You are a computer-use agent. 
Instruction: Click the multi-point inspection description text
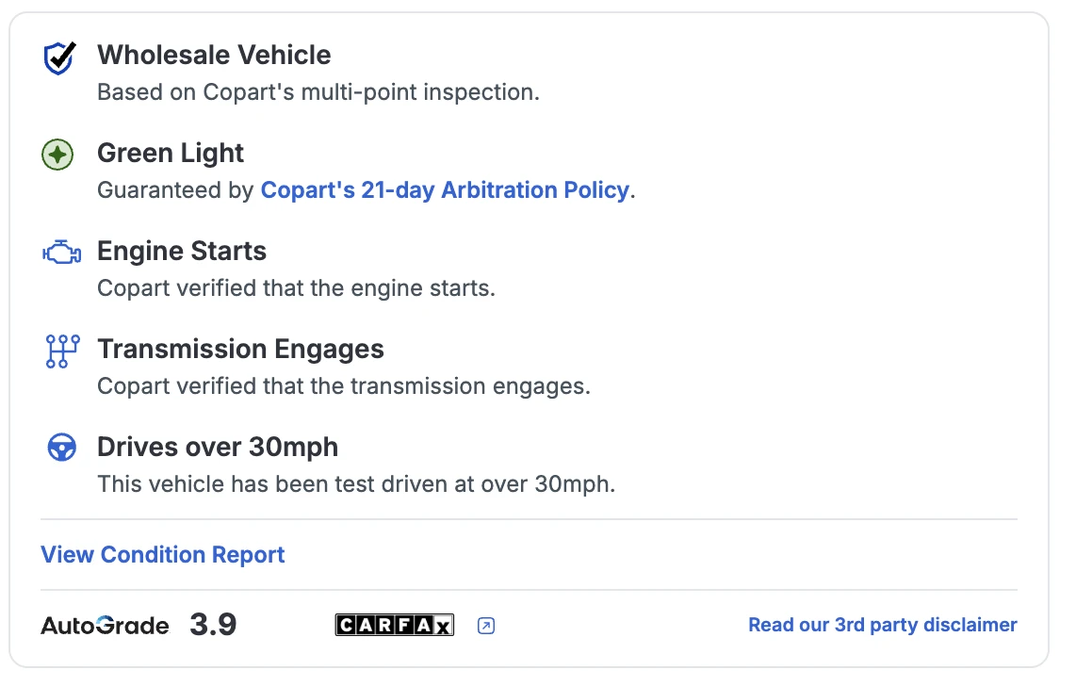point(318,92)
